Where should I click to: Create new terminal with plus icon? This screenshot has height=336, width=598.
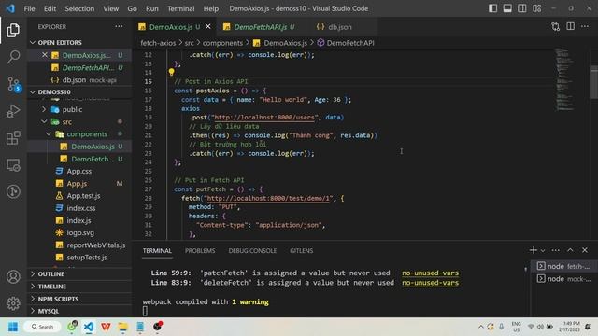[534, 250]
